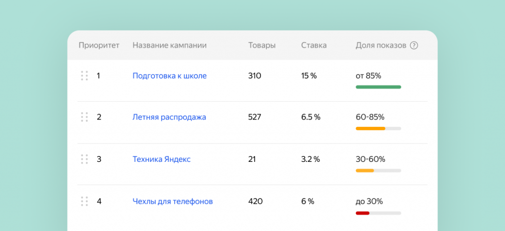Click the Приоритет column header
The height and width of the screenshot is (231, 505).
99,45
